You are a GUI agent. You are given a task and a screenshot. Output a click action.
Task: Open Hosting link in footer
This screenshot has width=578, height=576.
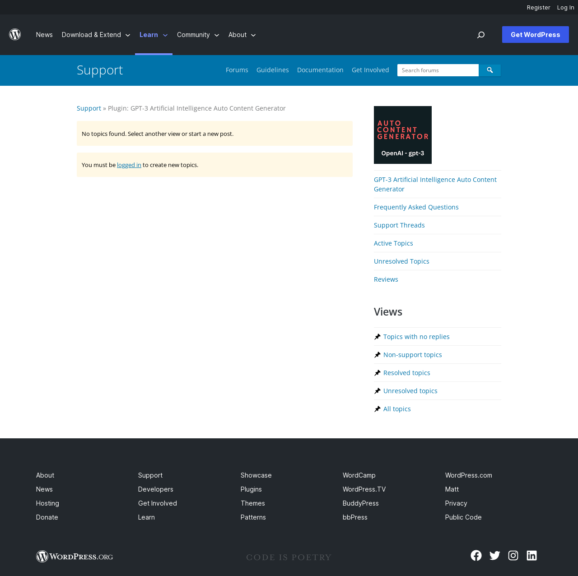pos(47,503)
